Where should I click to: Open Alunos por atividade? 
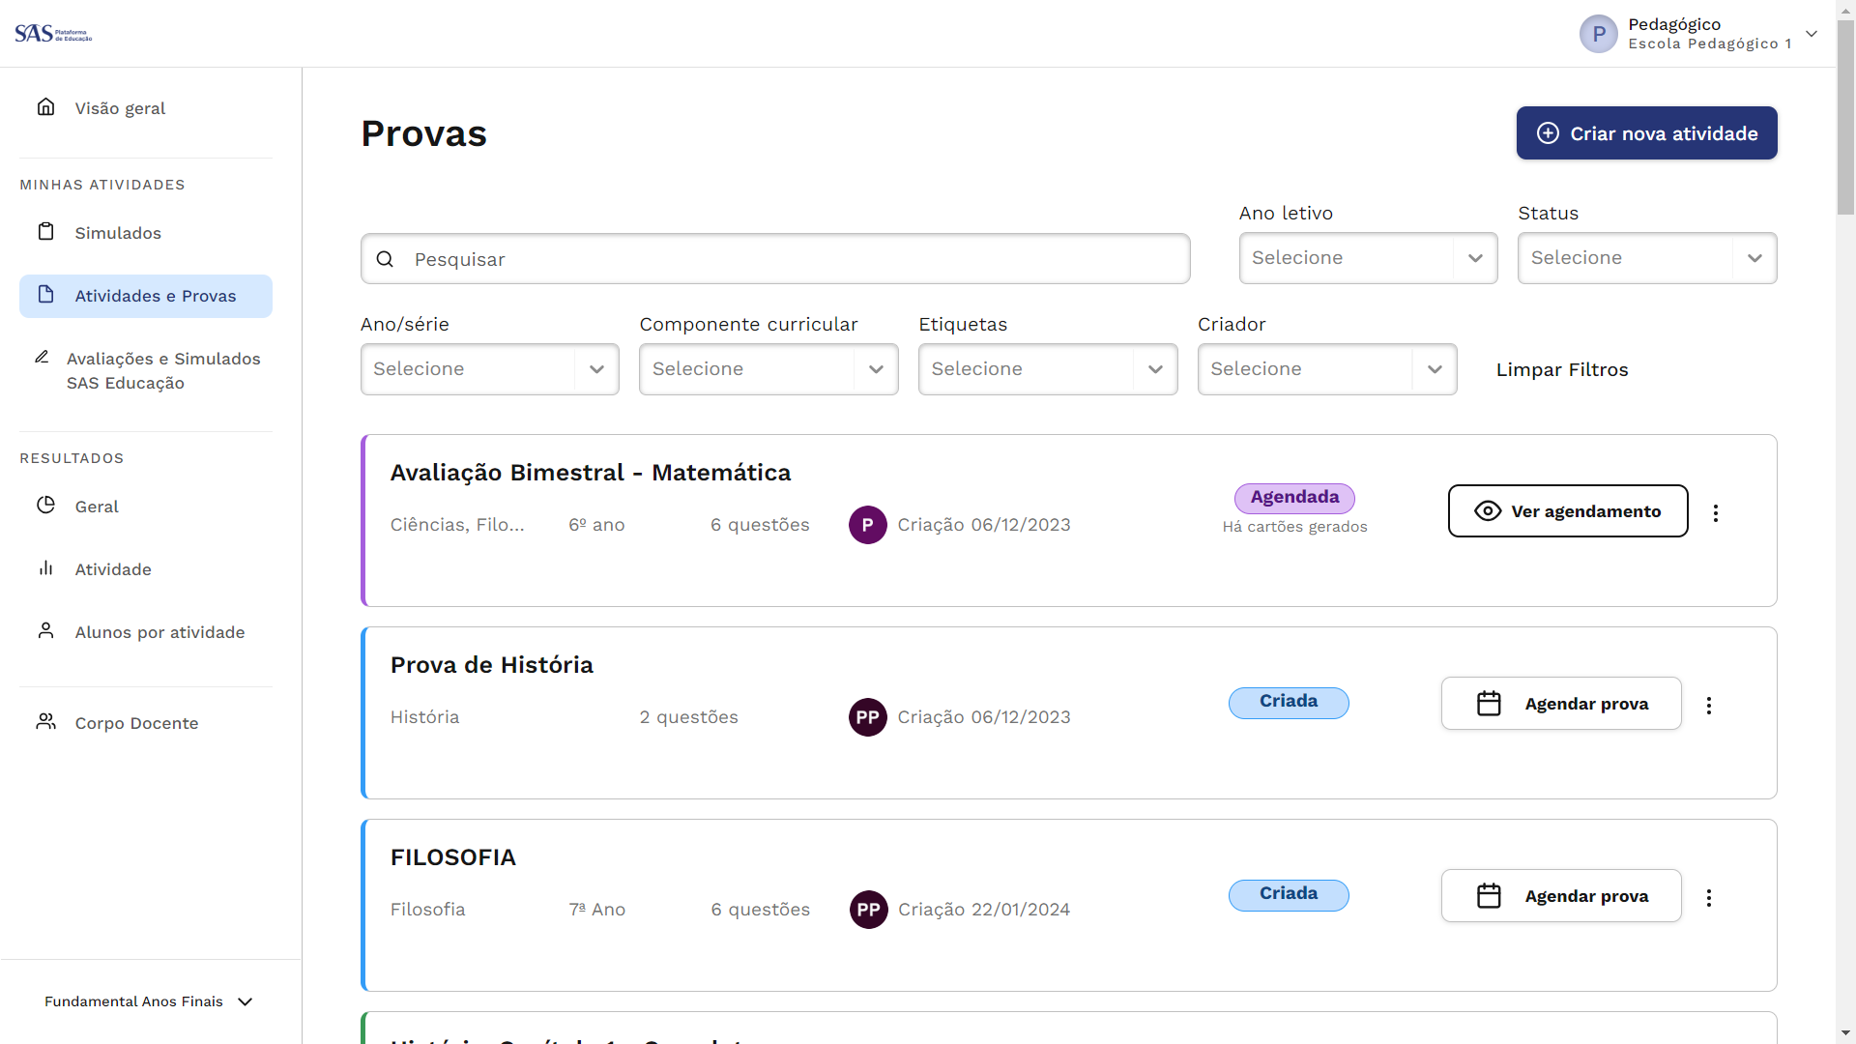[x=146, y=632]
